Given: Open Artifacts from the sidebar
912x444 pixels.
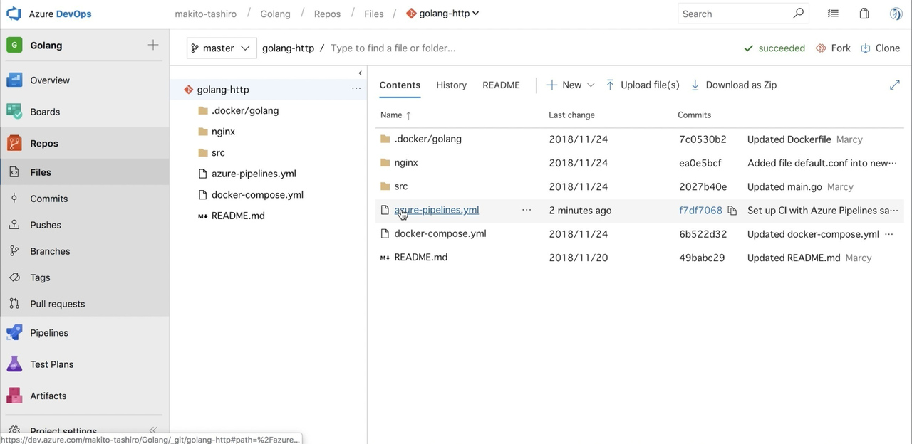Looking at the screenshot, I should pyautogui.click(x=48, y=396).
